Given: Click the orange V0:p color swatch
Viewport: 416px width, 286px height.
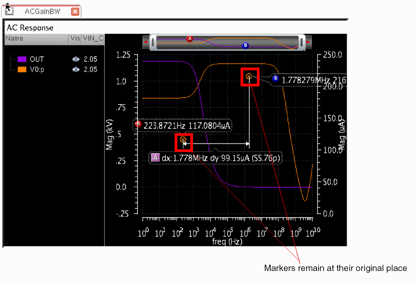Looking at the screenshot, I should 22,69.
